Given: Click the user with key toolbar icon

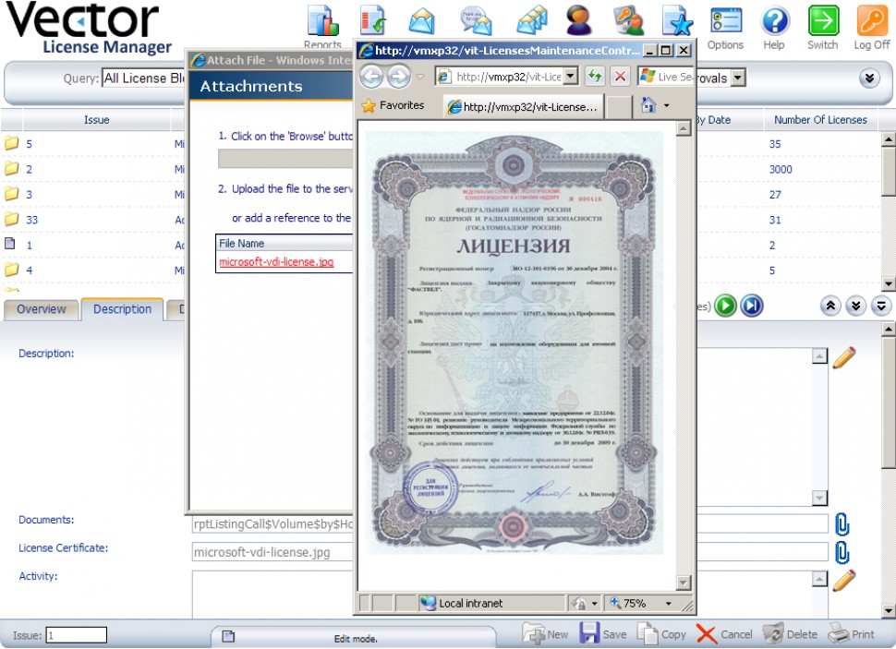Looking at the screenshot, I should tap(628, 20).
